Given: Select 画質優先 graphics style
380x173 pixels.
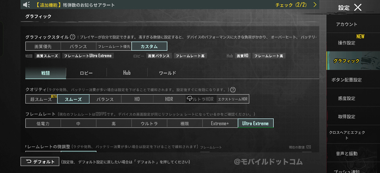Looking at the screenshot, I should click(43, 46).
